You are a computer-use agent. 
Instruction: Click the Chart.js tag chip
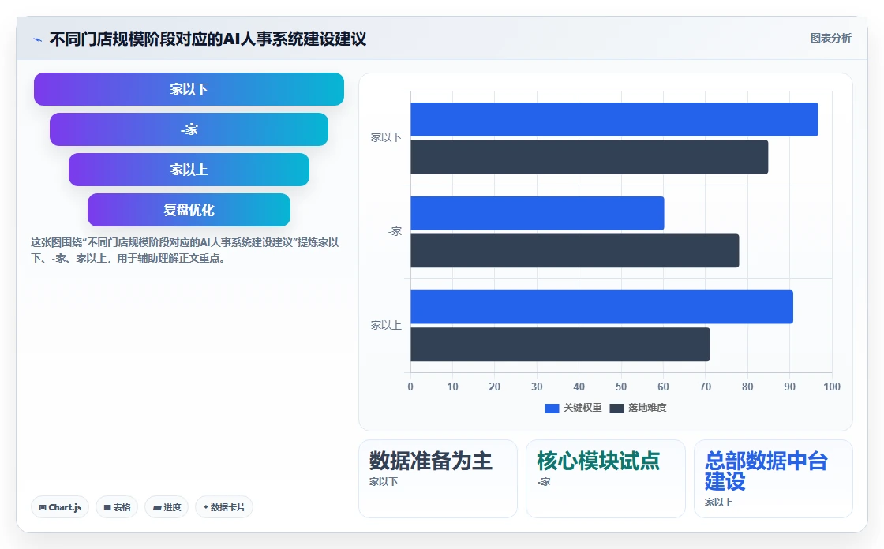[x=60, y=507]
